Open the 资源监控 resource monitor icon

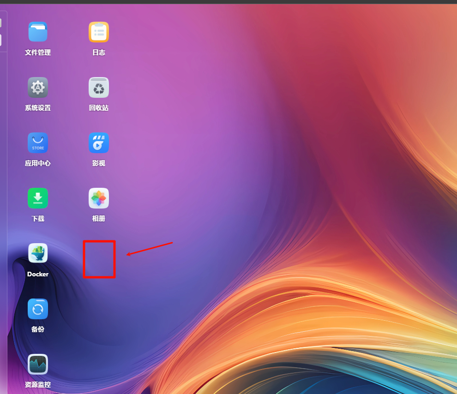tap(38, 364)
